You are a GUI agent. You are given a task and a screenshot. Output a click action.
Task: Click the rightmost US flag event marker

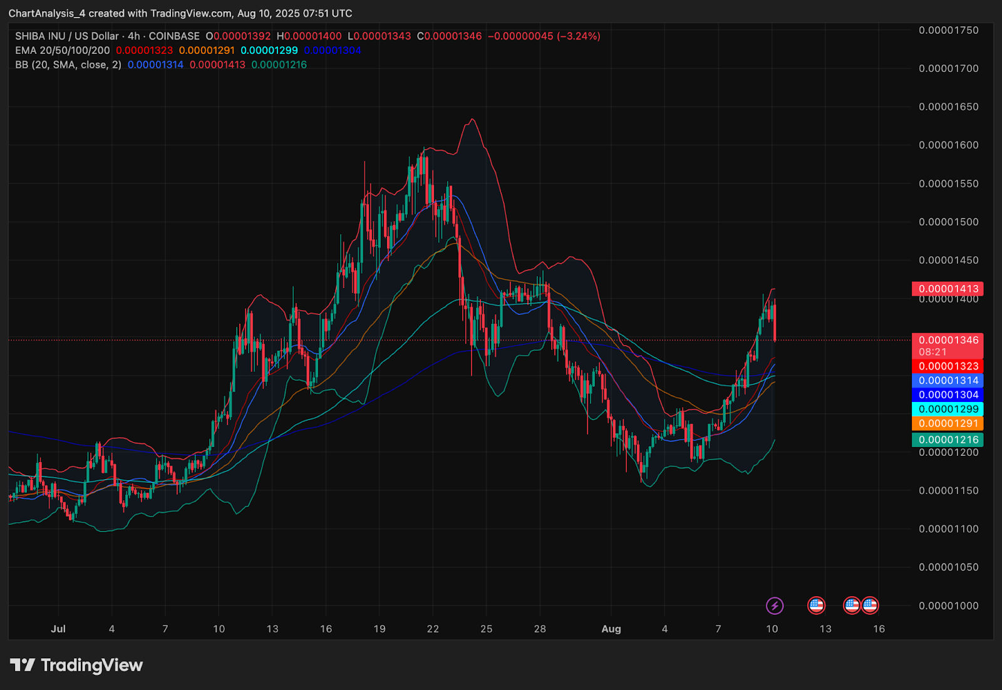870,605
